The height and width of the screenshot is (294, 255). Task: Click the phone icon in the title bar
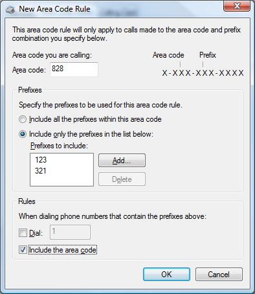pyautogui.click(x=10, y=10)
